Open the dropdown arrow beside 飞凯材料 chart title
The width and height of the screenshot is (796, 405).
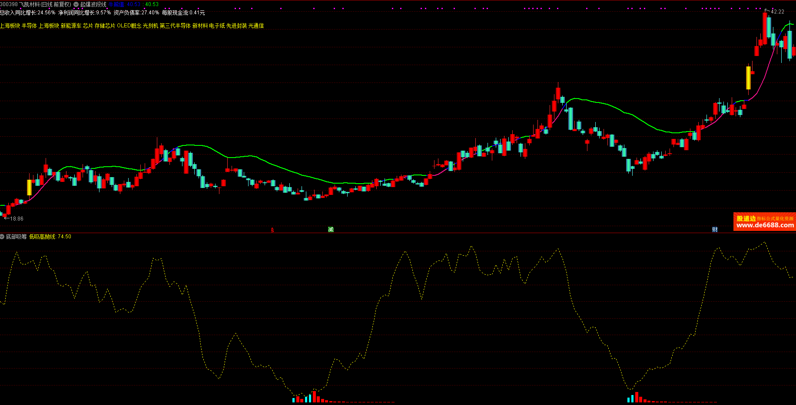[76, 4]
